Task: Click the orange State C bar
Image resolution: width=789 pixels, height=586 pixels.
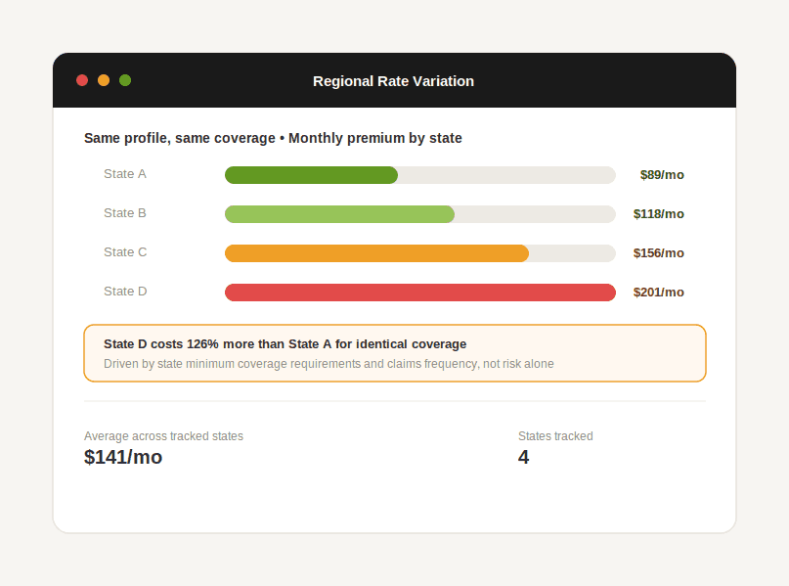Action: tap(376, 253)
